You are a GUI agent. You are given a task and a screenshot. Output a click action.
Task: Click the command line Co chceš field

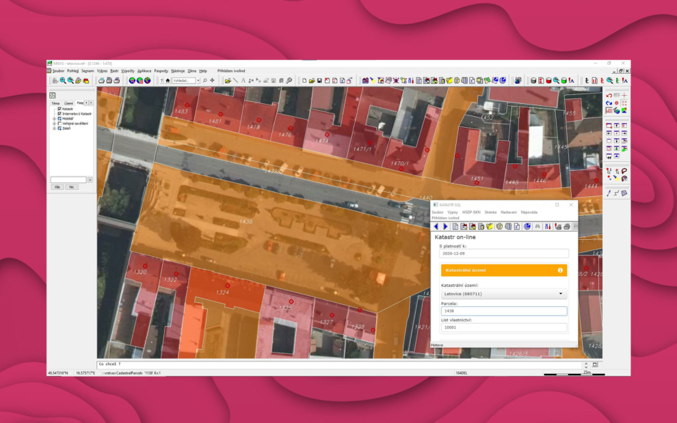pyautogui.click(x=339, y=364)
